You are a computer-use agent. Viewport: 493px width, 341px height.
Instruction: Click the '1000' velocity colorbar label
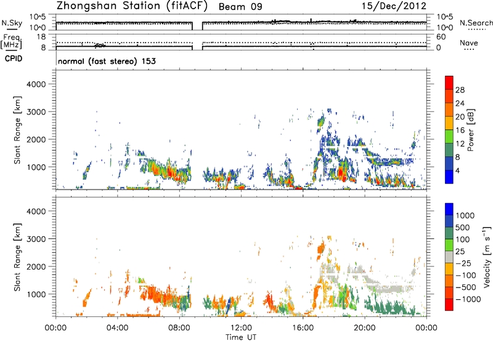[465, 215]
